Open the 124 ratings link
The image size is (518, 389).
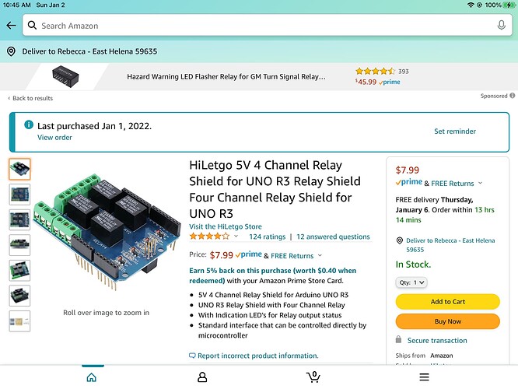tap(267, 237)
